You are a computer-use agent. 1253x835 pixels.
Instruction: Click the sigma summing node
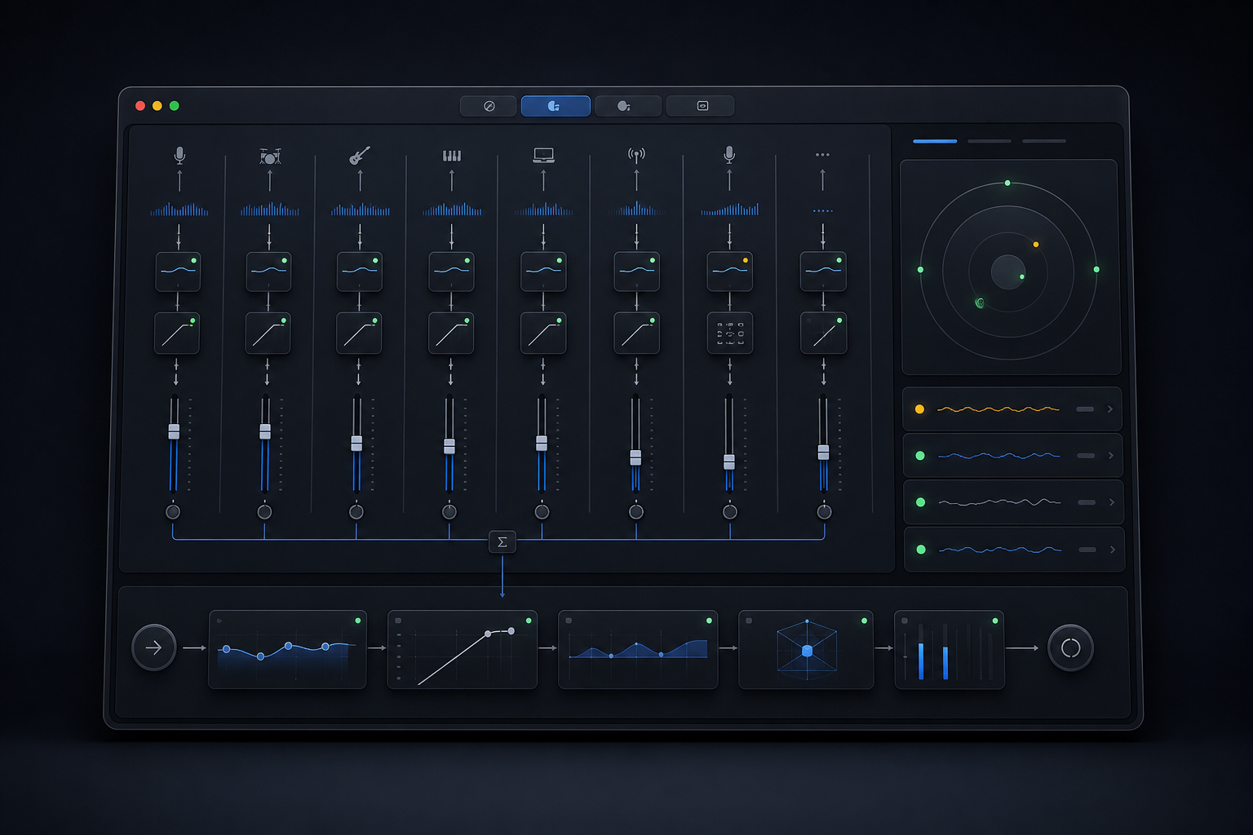pyautogui.click(x=503, y=541)
